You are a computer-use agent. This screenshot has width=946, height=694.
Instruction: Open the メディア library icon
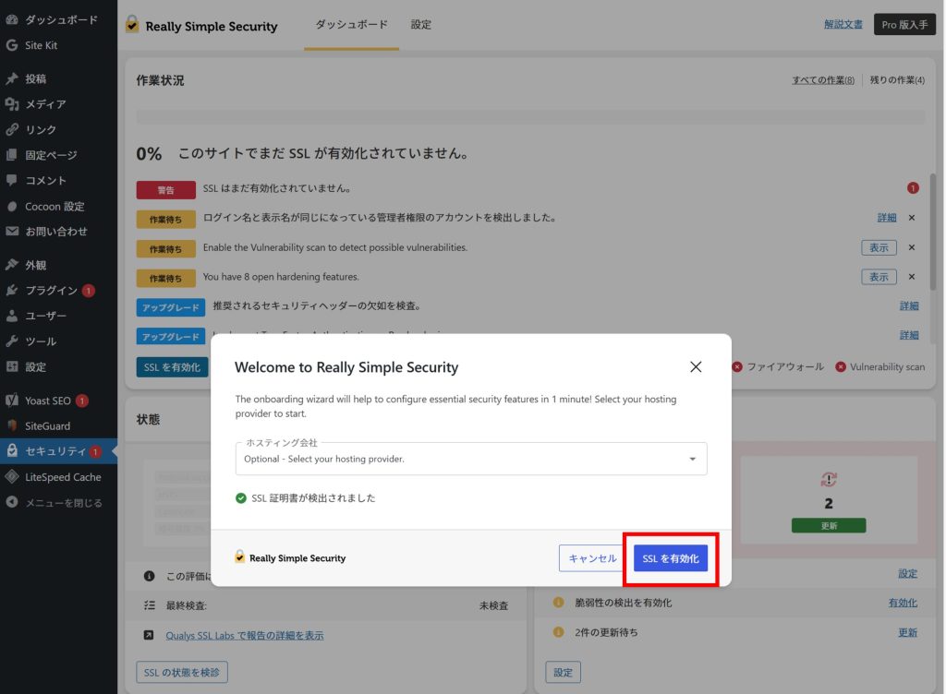coord(12,104)
